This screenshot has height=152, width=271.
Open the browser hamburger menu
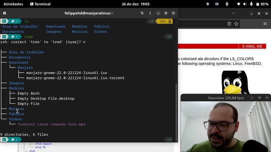[265, 24]
